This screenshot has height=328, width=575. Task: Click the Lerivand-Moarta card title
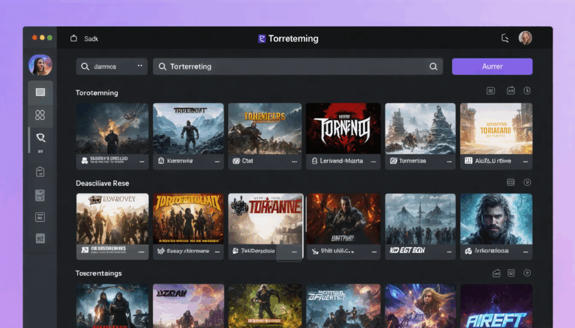pyautogui.click(x=341, y=161)
